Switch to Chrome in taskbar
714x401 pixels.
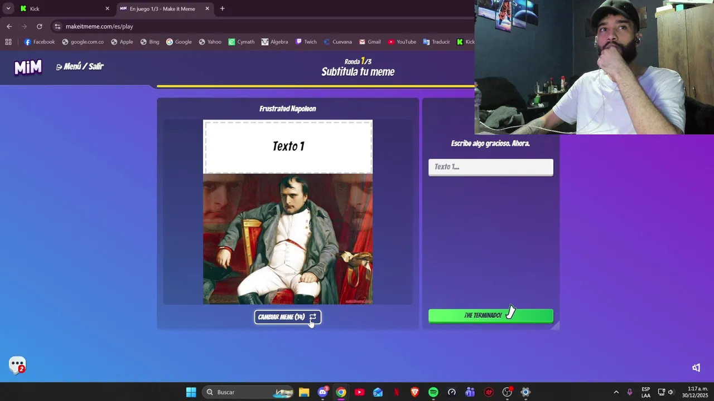click(341, 392)
